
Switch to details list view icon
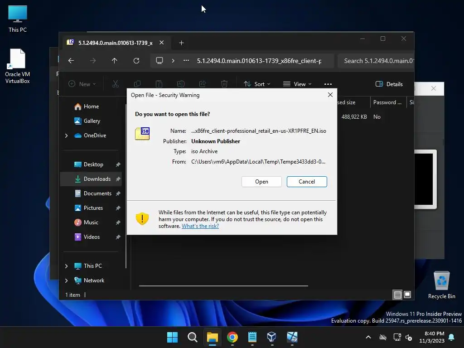(397, 295)
